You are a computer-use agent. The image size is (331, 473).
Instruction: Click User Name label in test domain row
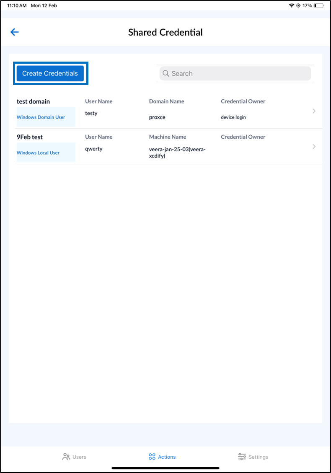(x=98, y=101)
